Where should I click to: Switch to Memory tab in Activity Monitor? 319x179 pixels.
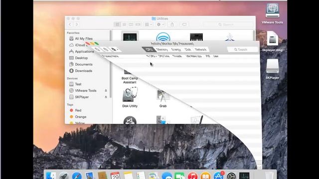162,50
